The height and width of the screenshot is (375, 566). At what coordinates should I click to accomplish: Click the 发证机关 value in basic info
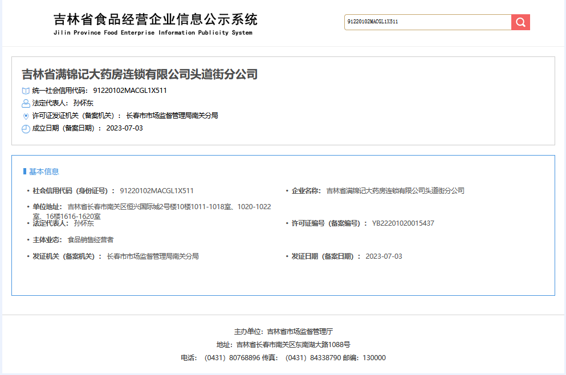[153, 256]
